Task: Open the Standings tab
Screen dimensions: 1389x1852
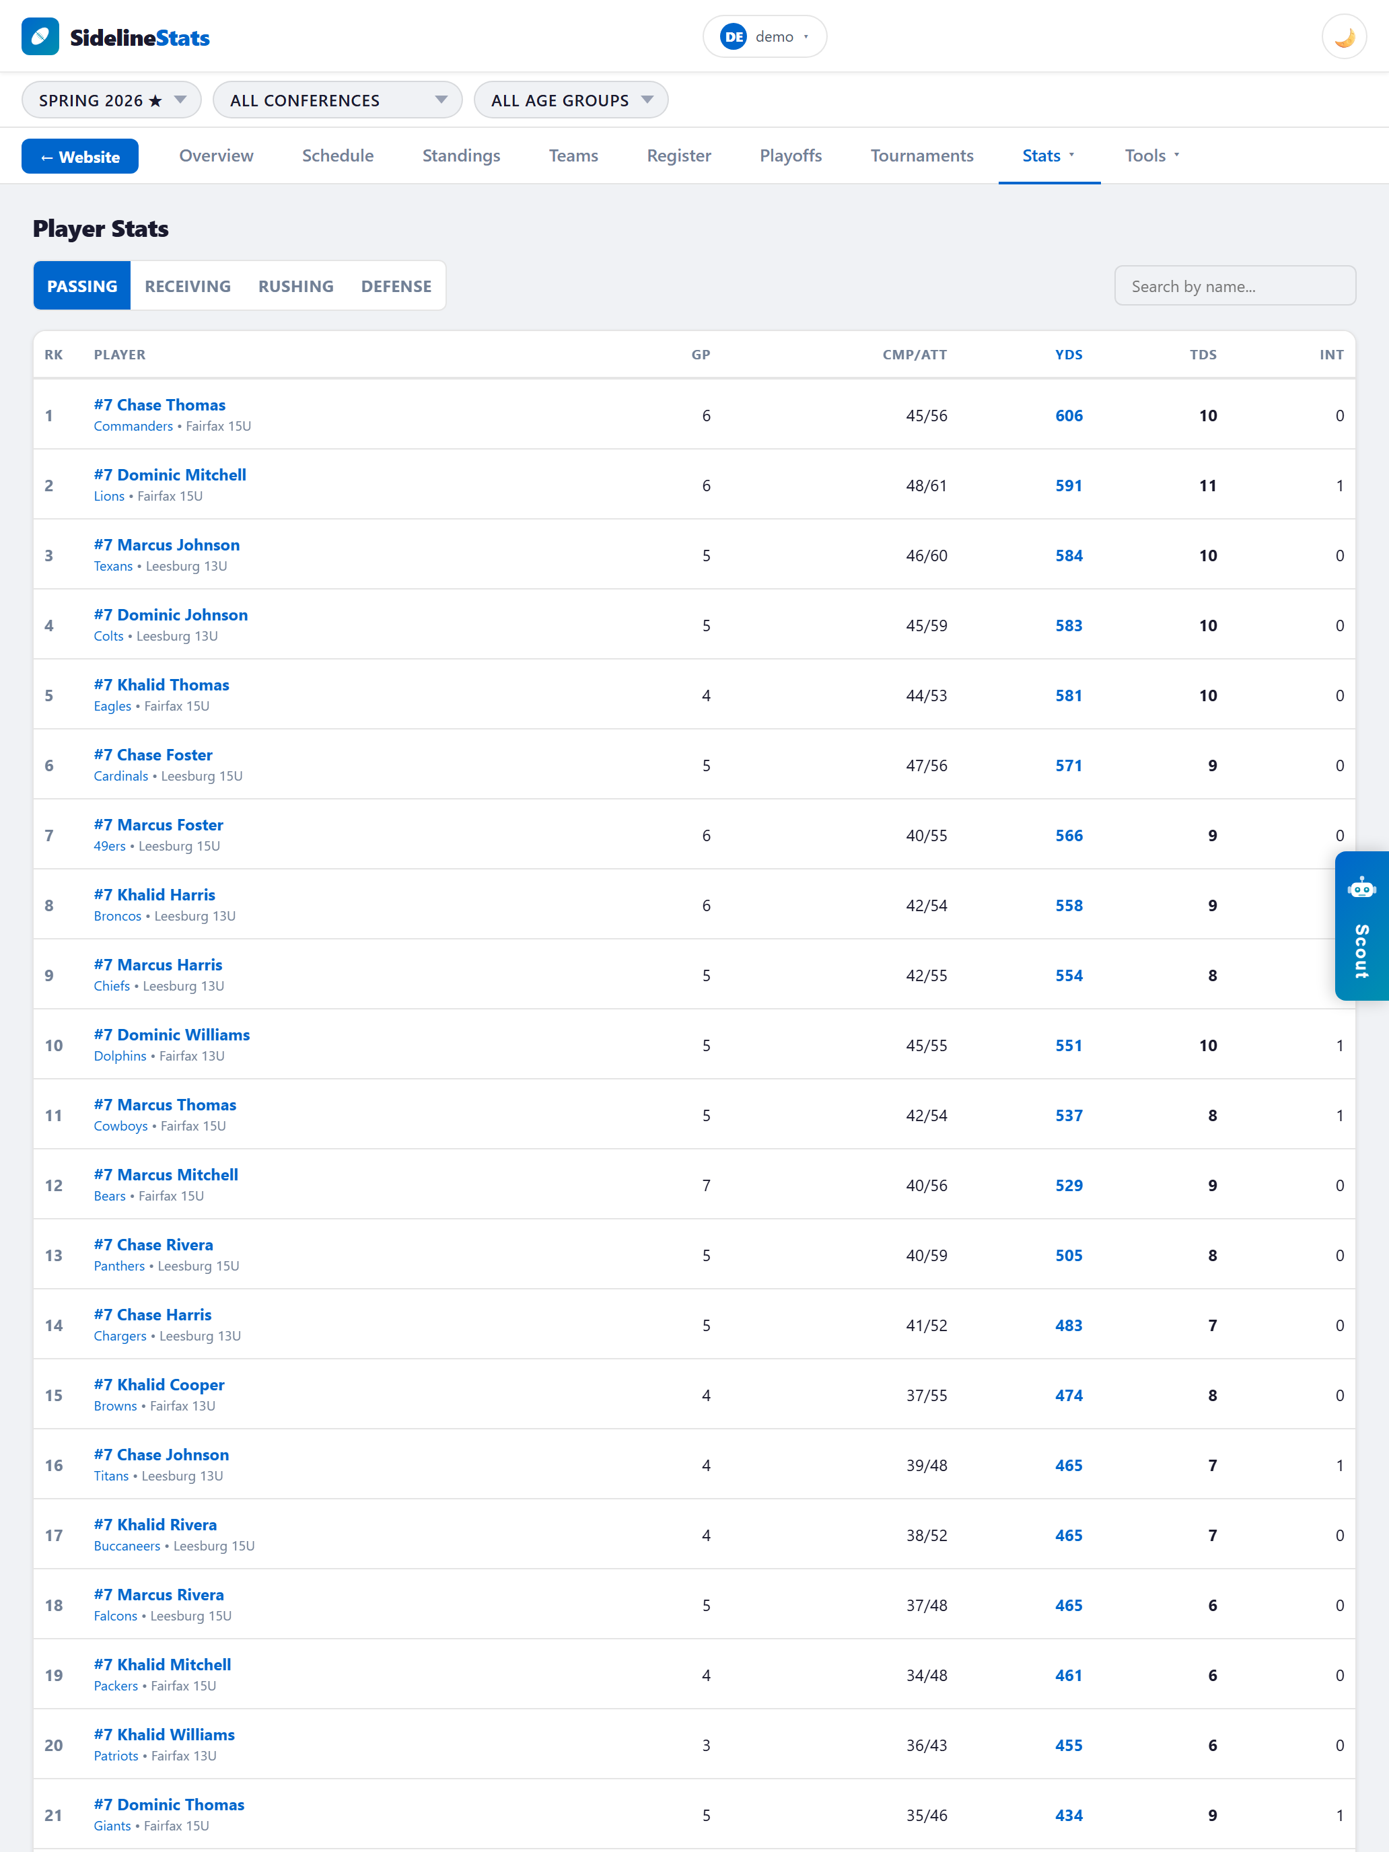Action: tap(462, 155)
